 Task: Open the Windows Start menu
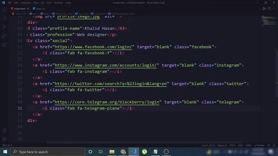point(5,152)
